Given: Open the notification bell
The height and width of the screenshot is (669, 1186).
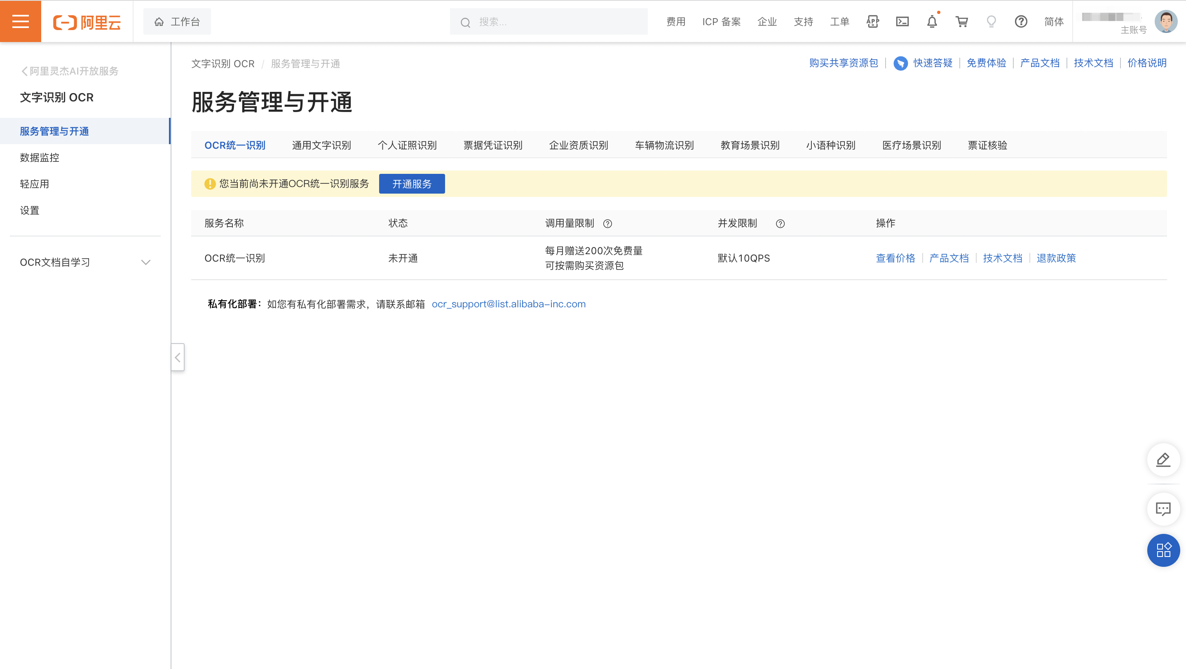Looking at the screenshot, I should 932,21.
